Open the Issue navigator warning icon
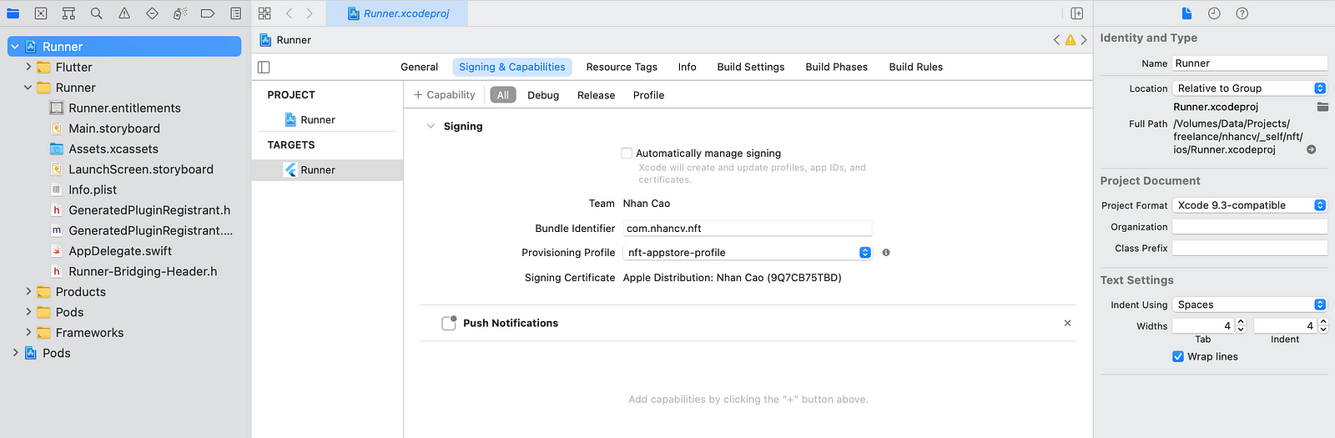1335x438 pixels. click(124, 13)
